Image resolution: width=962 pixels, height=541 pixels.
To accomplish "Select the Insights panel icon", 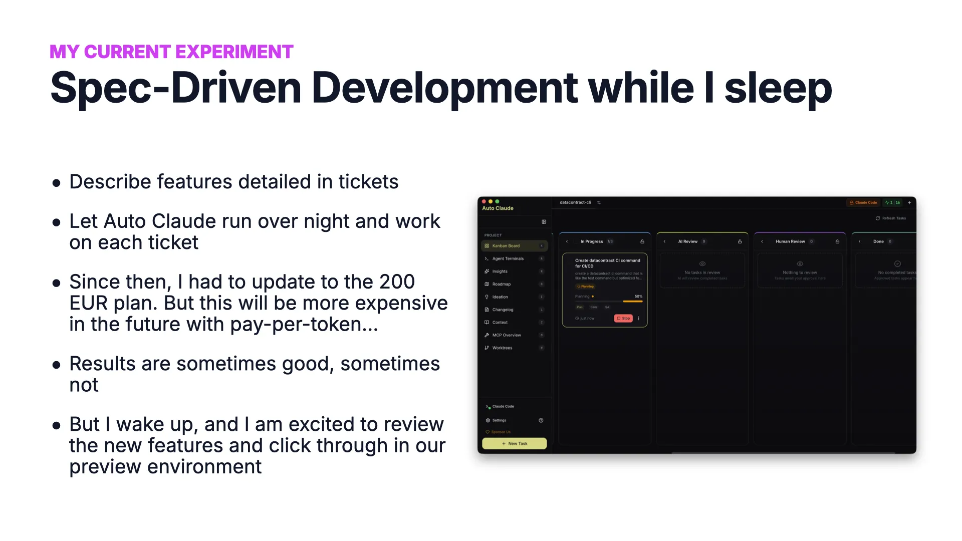I will tap(500, 272).
